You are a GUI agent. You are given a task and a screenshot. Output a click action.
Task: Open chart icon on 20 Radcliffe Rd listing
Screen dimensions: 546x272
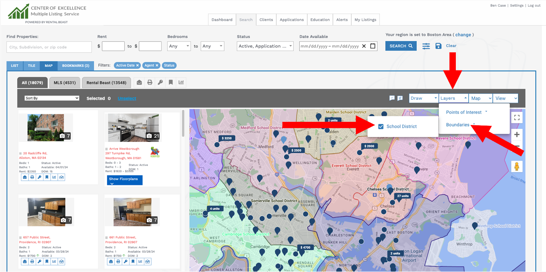[54, 177]
